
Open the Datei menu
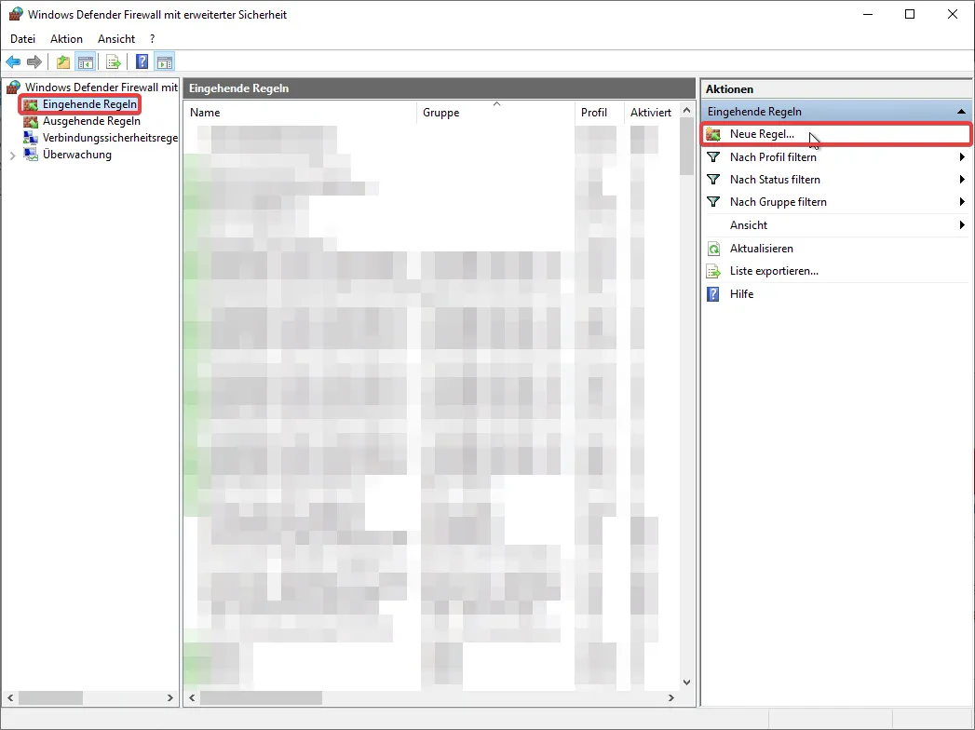[23, 38]
